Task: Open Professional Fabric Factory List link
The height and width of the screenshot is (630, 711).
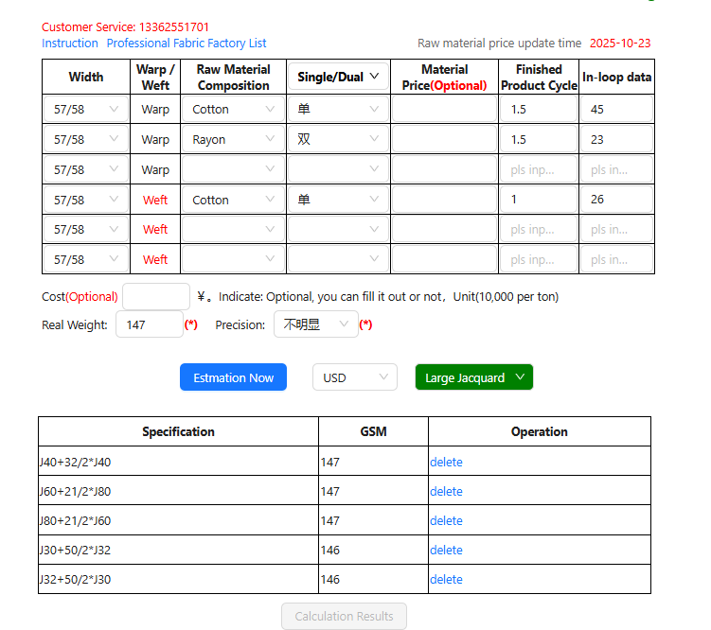Action: coord(187,44)
